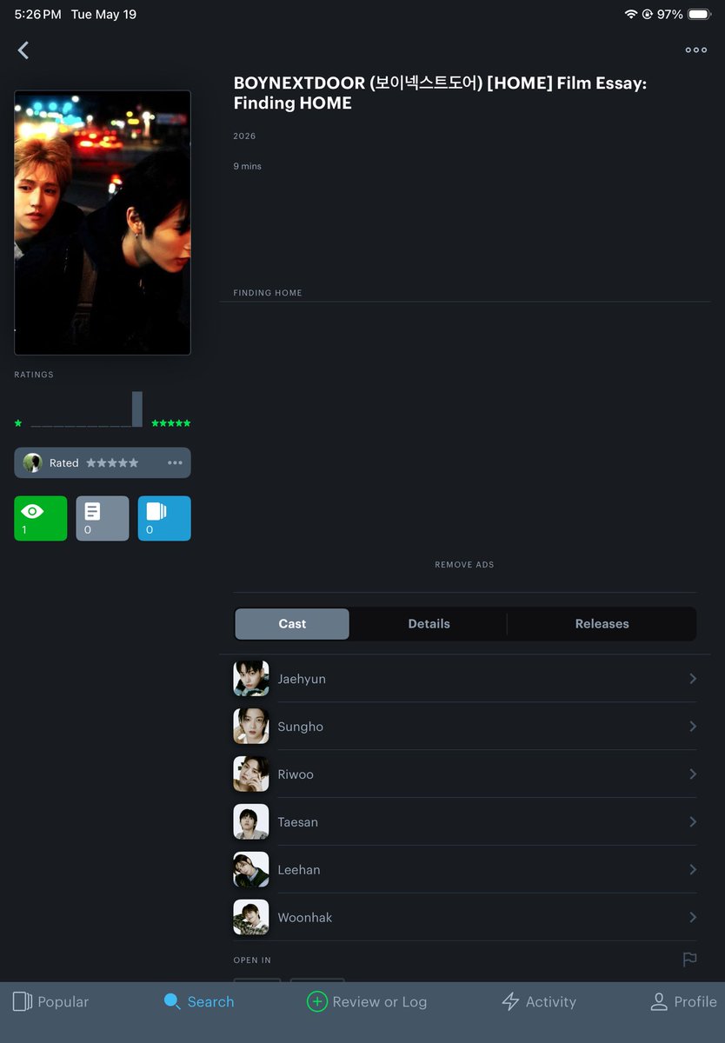
Task: Tap the five-star rating in the Rated row
Action: coord(112,463)
